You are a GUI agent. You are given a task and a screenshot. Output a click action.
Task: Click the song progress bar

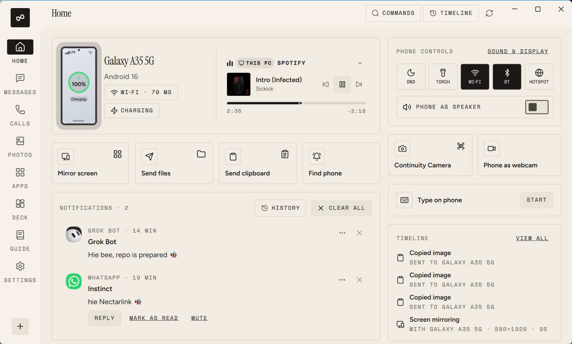[x=297, y=103]
